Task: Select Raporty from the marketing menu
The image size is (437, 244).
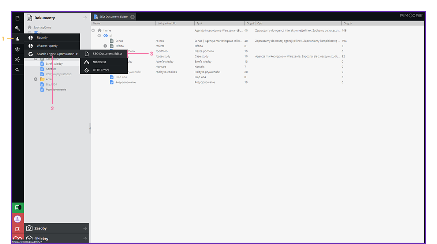Action: click(x=42, y=38)
